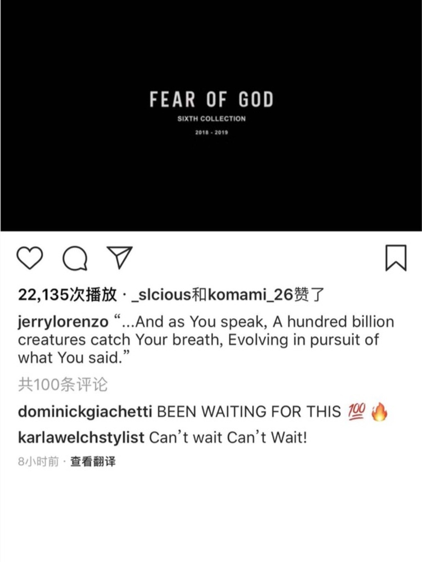Tap the 8小时前 timestamp
Viewport: 422px width, 562px height.
(x=38, y=462)
